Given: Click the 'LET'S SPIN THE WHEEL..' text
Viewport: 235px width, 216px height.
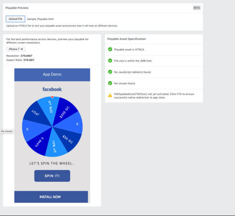Looking at the screenshot, I should click(x=52, y=163).
